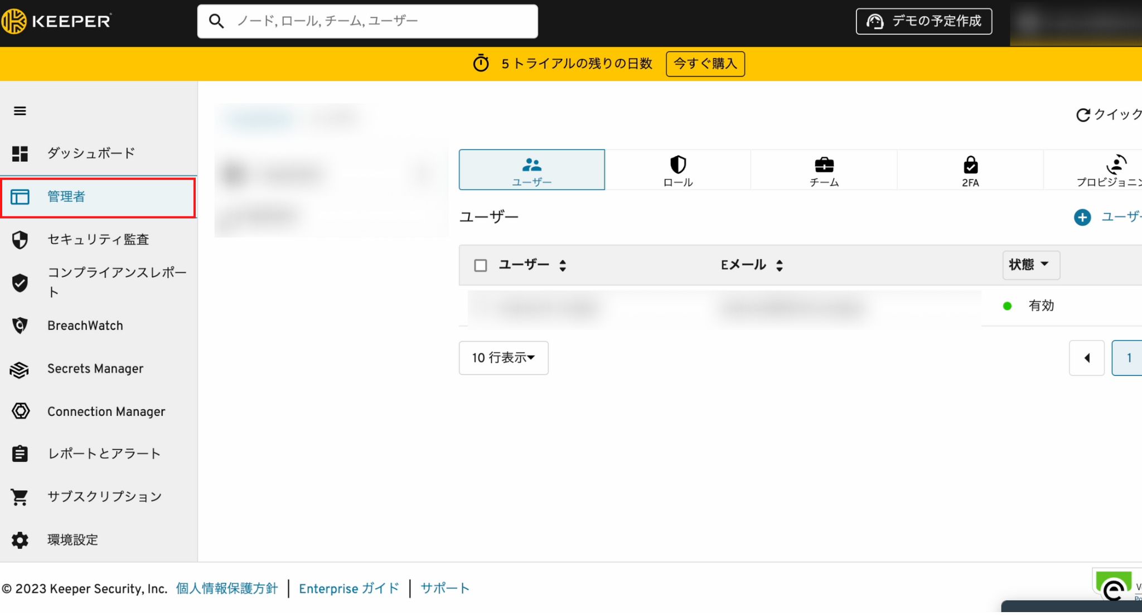The width and height of the screenshot is (1142, 616).
Task: Select the 管理者 admin sidebar item
Action: [98, 197]
